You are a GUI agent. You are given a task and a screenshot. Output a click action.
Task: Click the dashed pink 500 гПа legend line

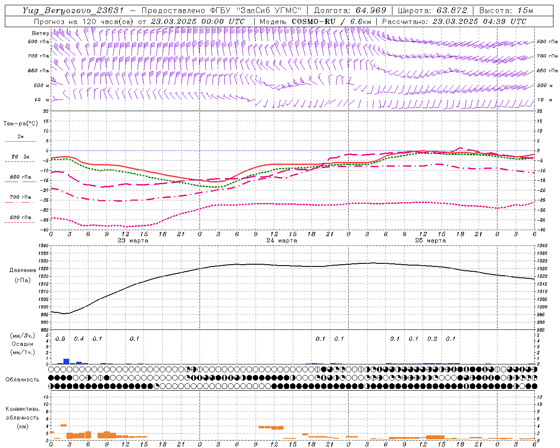click(x=19, y=222)
